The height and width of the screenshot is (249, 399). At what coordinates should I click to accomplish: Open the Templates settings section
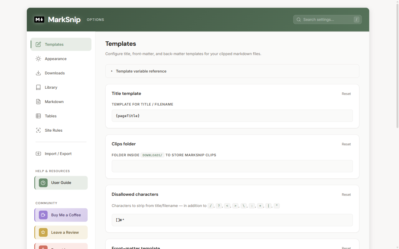tap(61, 44)
